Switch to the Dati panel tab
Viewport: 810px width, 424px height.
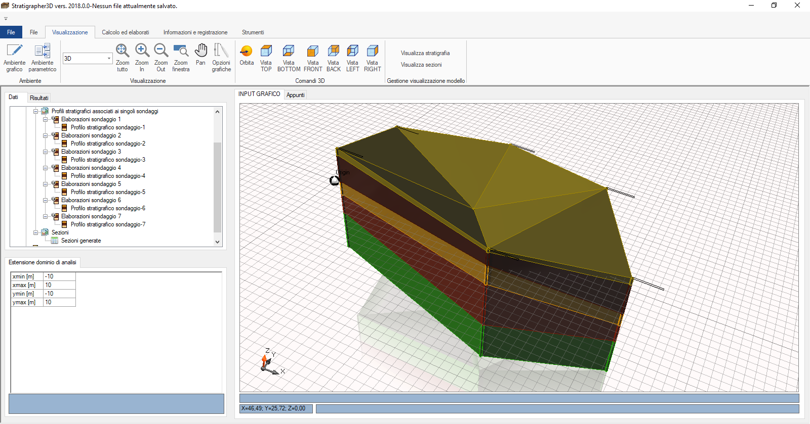click(x=14, y=97)
